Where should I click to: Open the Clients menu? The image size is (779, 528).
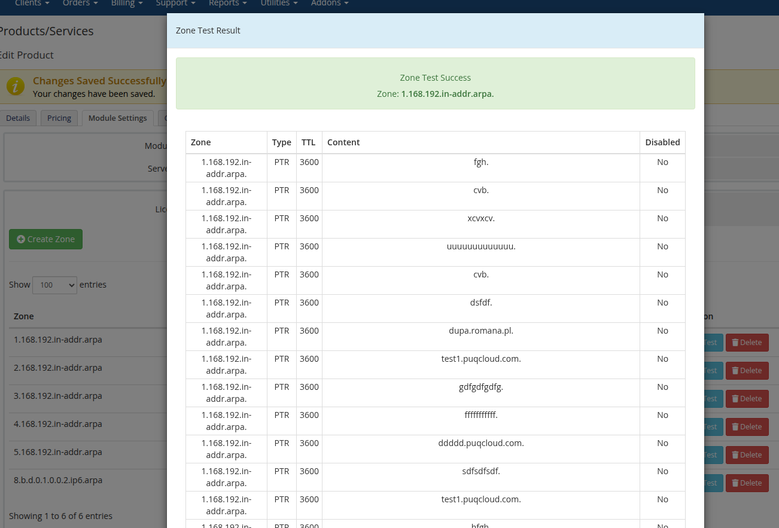pos(32,3)
